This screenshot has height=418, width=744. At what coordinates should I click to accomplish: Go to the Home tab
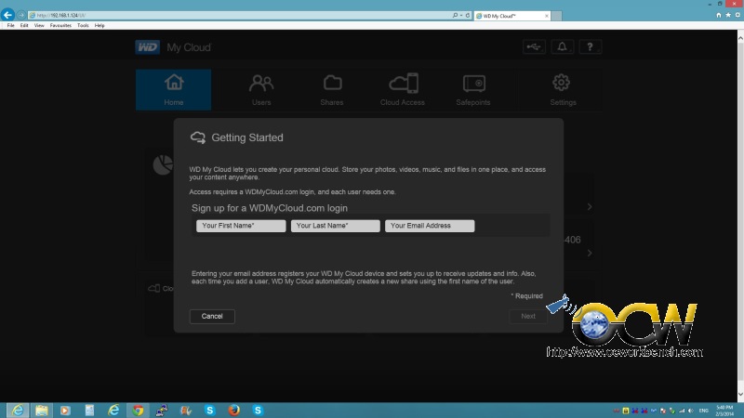tap(174, 90)
